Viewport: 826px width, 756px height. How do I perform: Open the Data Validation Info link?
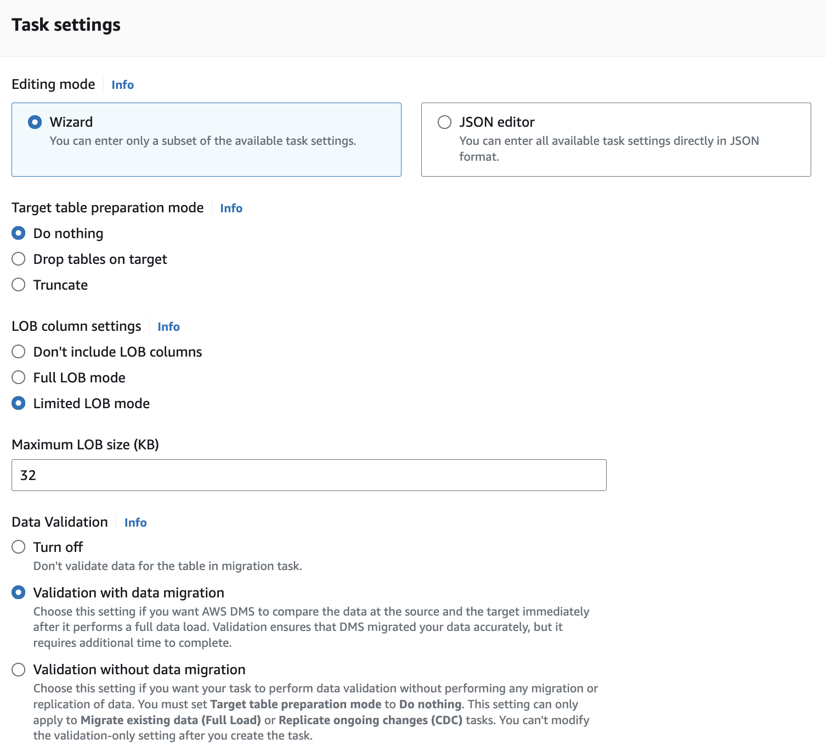coord(135,522)
